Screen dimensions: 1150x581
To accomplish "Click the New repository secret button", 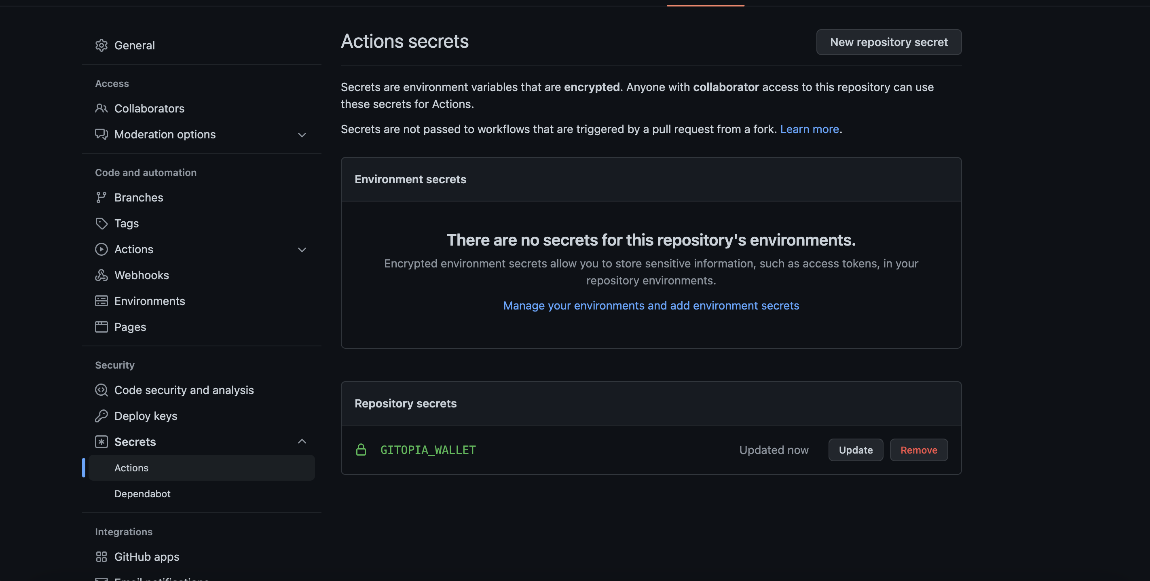I will (888, 42).
